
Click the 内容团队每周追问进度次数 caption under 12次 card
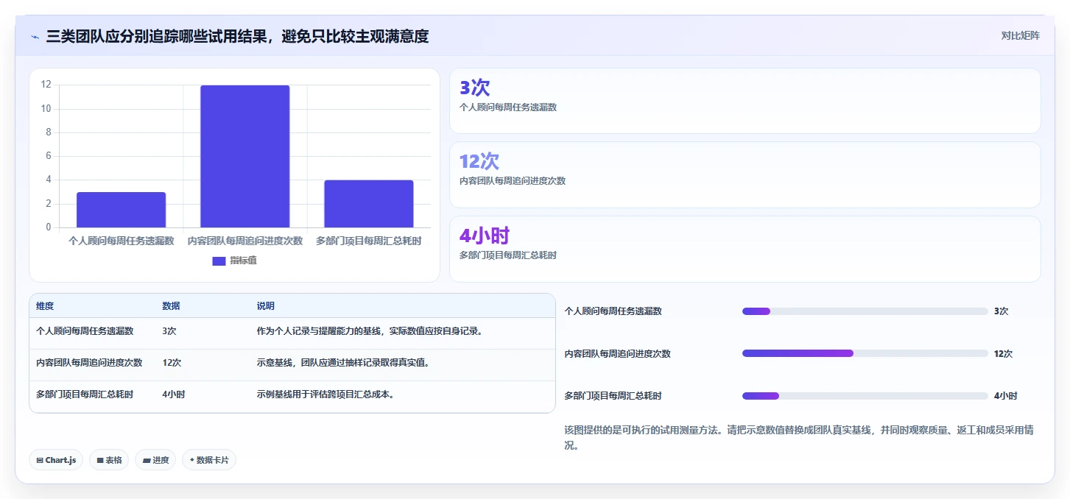pos(513,181)
